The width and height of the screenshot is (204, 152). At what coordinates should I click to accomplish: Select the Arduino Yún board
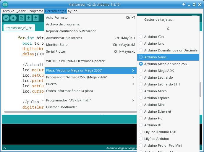168,37
